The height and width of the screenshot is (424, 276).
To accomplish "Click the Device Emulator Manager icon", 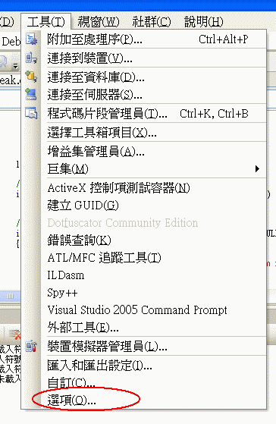I will coord(31,346).
